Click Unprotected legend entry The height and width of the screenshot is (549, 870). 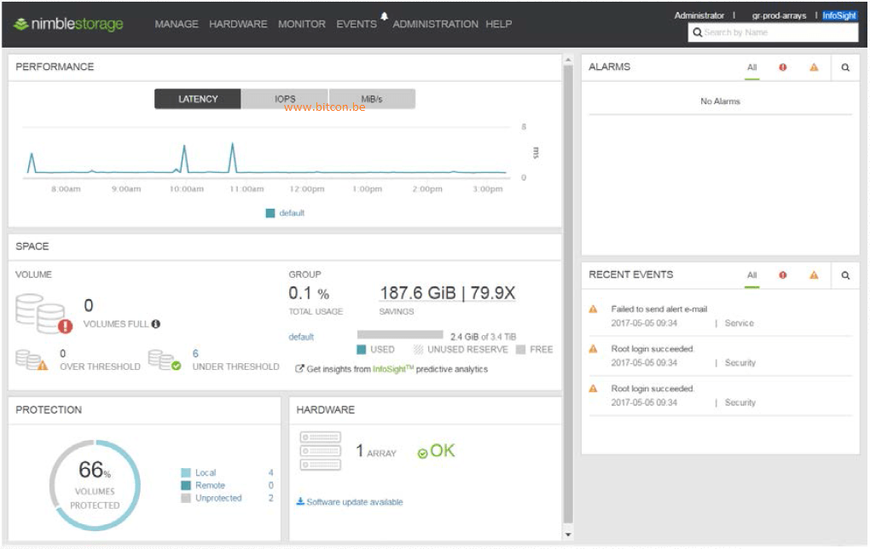click(x=218, y=498)
